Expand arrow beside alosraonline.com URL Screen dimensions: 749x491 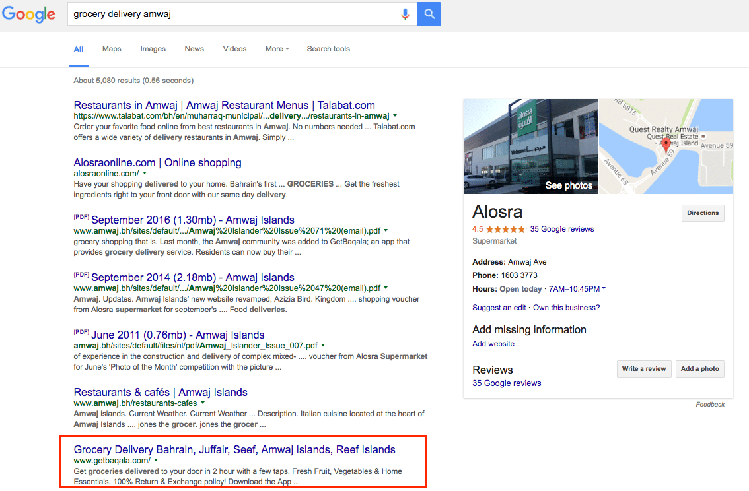[x=145, y=173]
